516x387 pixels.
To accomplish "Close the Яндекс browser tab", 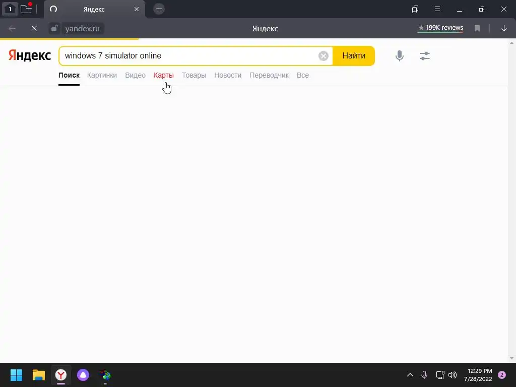I will [x=137, y=9].
